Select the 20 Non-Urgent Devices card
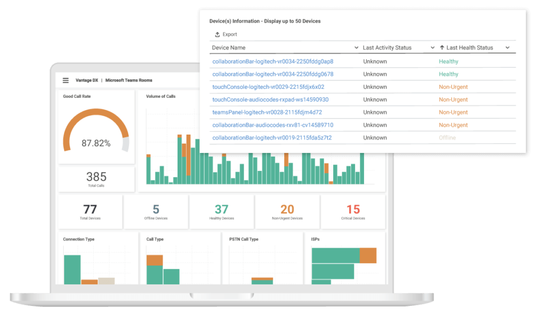538x327 pixels. pyautogui.click(x=287, y=211)
